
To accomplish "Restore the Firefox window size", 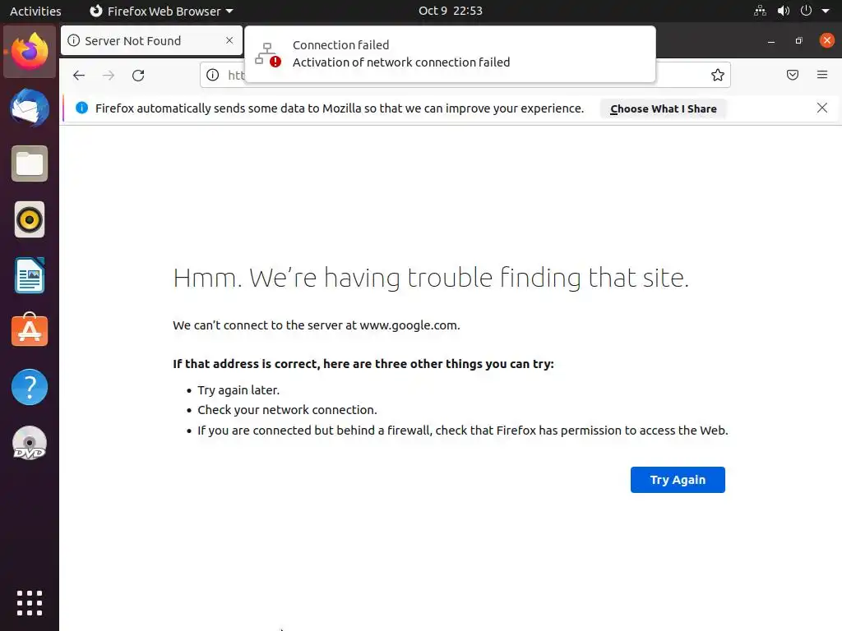I will click(799, 41).
